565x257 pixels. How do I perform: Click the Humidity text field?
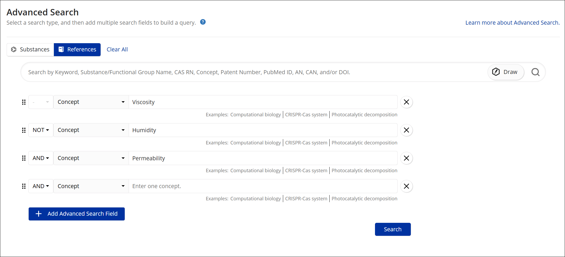tap(263, 130)
